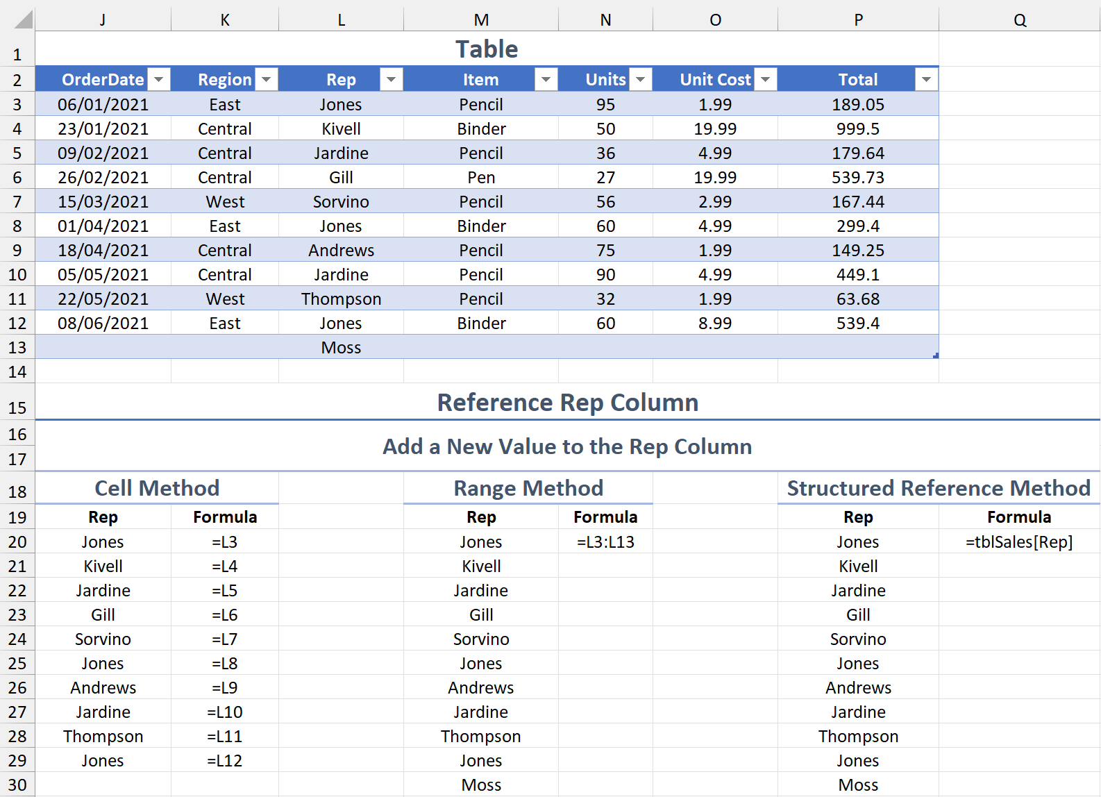Open the Region filter dropdown
Viewport: 1101px width, 797px height.
(267, 80)
